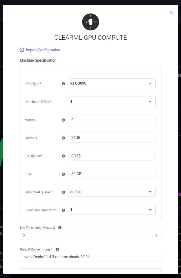Close the GPU Compute dialog
This screenshot has height=278, width=181.
(171, 12)
